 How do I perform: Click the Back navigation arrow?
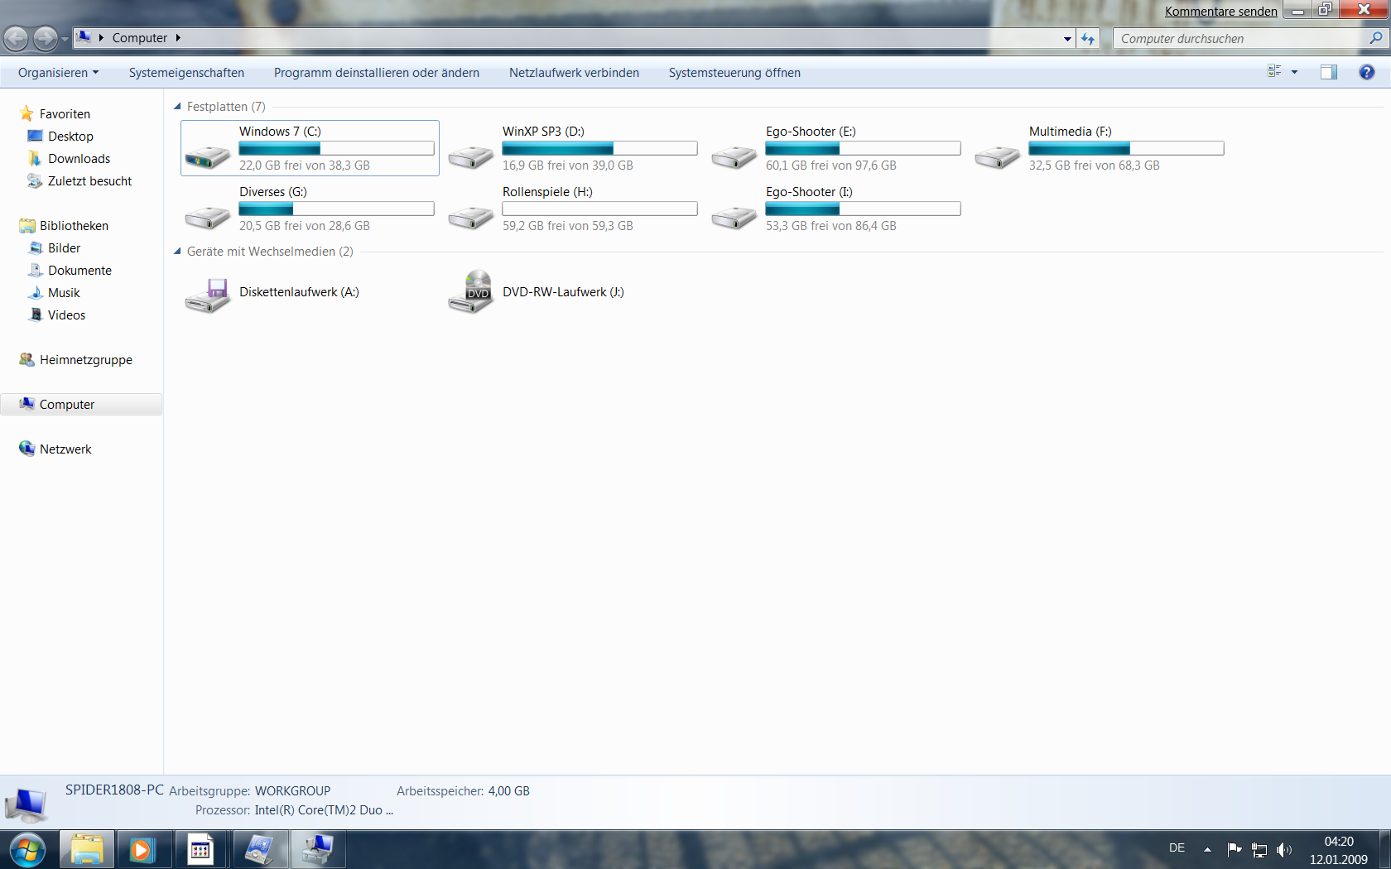(x=16, y=38)
